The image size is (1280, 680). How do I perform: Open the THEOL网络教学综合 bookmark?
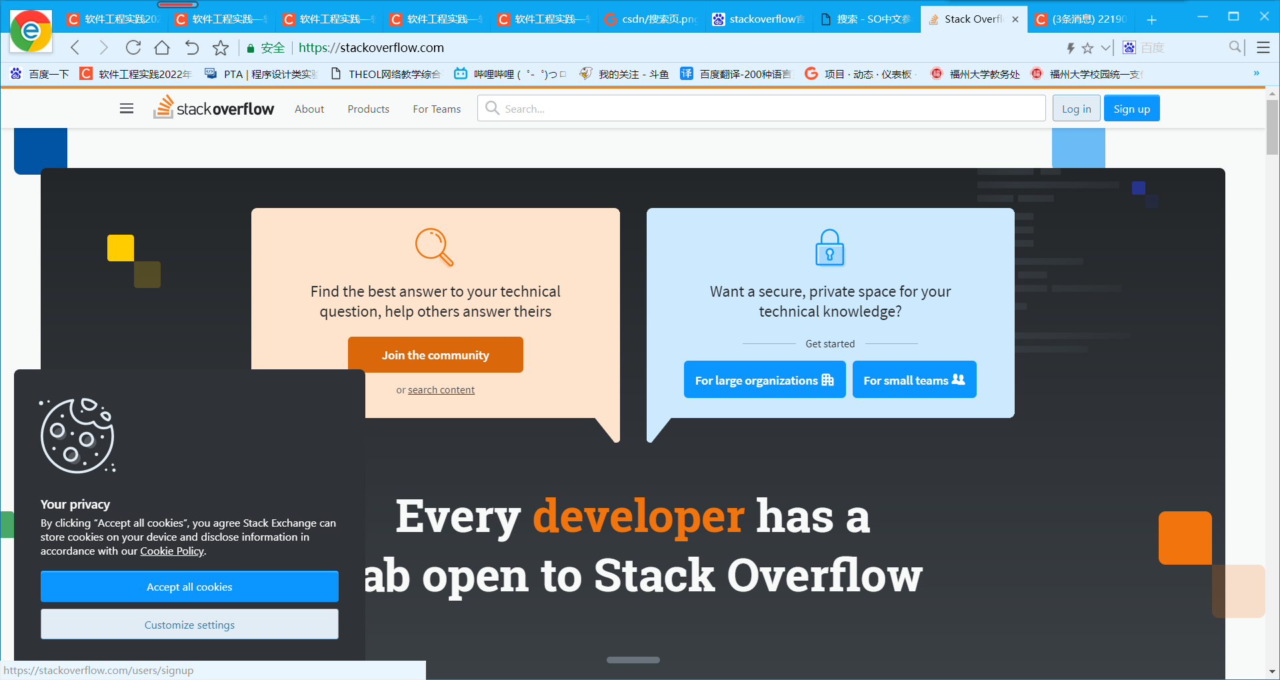tap(386, 74)
